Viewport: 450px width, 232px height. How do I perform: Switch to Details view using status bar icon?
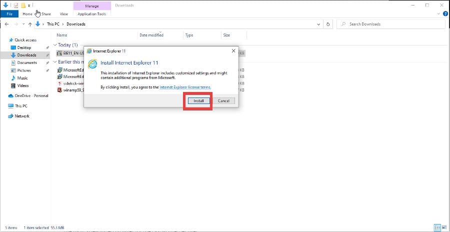437,227
